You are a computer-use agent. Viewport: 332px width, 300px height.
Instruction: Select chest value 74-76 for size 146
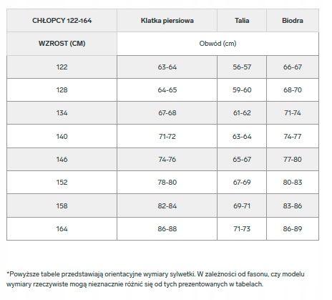click(x=167, y=159)
